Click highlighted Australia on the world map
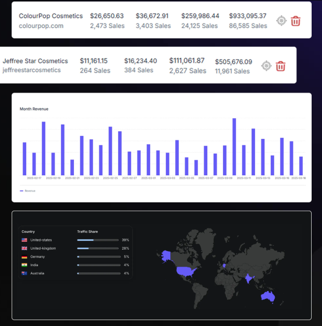 [x=268, y=296]
